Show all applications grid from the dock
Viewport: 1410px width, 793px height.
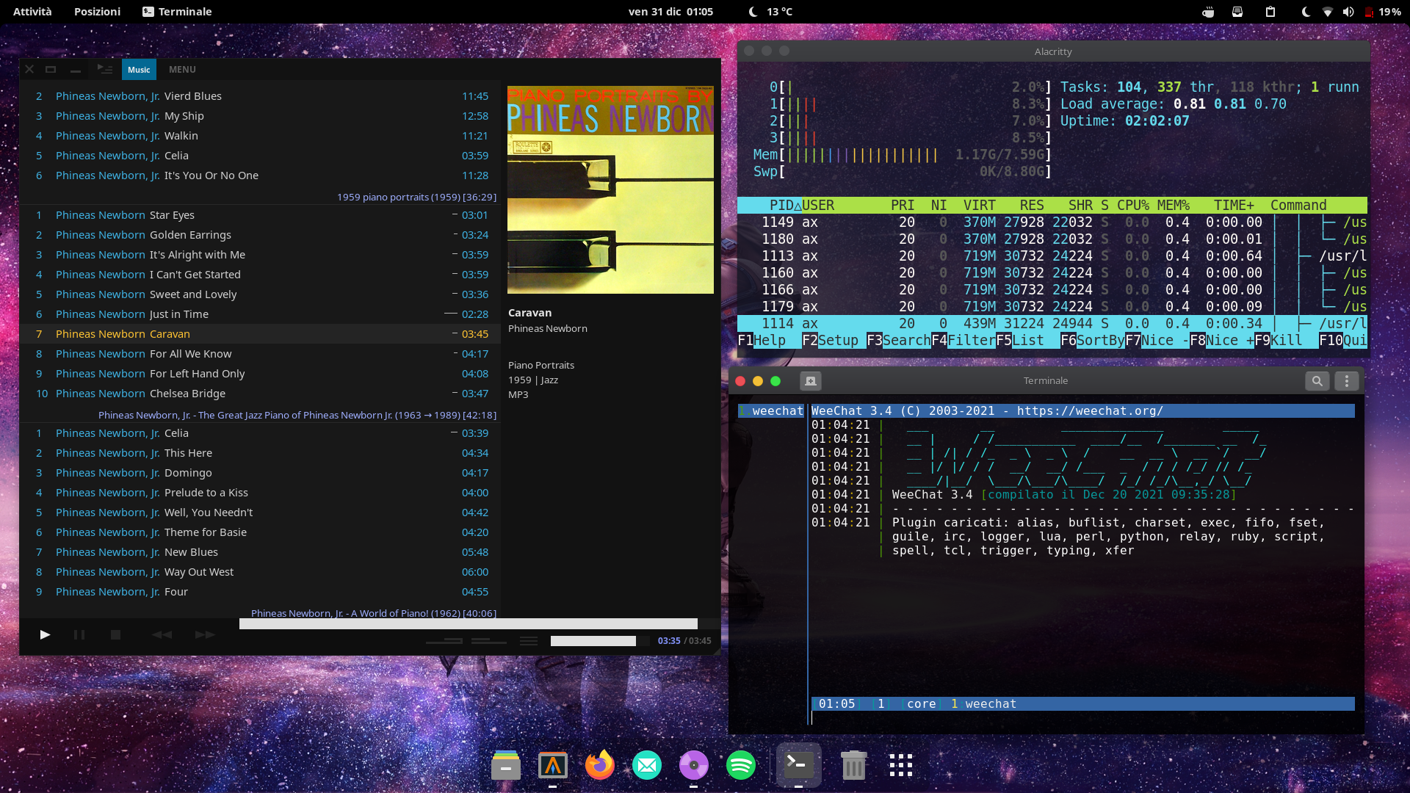point(900,766)
